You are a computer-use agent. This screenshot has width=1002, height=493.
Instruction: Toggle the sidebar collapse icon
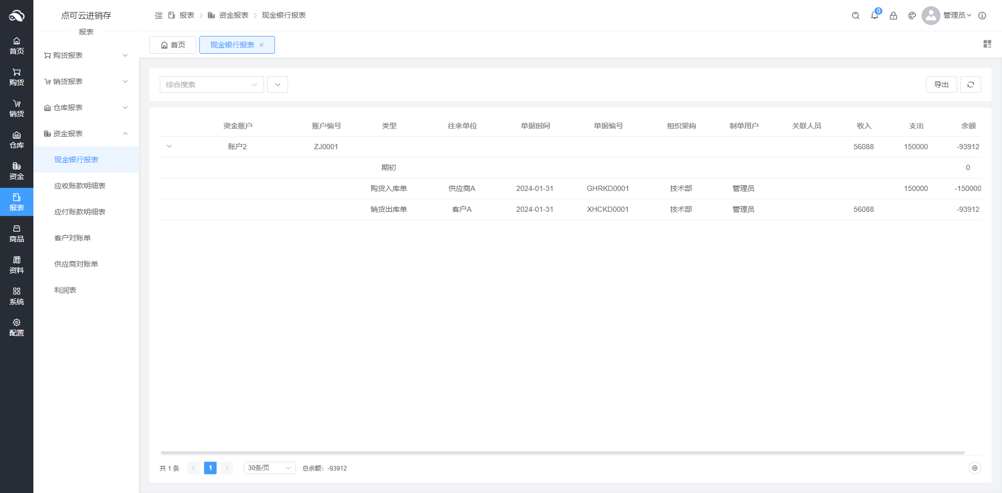pos(159,16)
